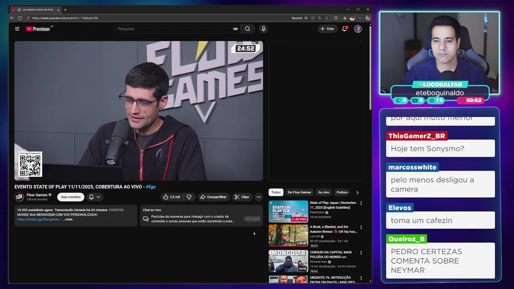Click the Chat ao vivo speech bubble icon
Viewport: 514px width, 289px height.
146,219
